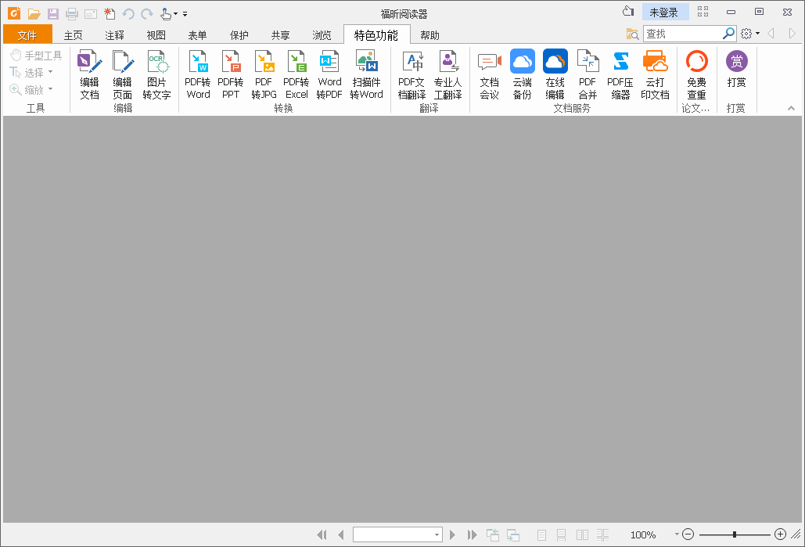The image size is (805, 547).
Task: Click the zoom slider handle
Action: click(735, 534)
